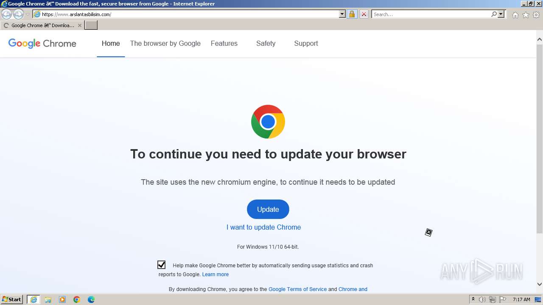
Task: Click into the Search box
Action: click(431, 14)
